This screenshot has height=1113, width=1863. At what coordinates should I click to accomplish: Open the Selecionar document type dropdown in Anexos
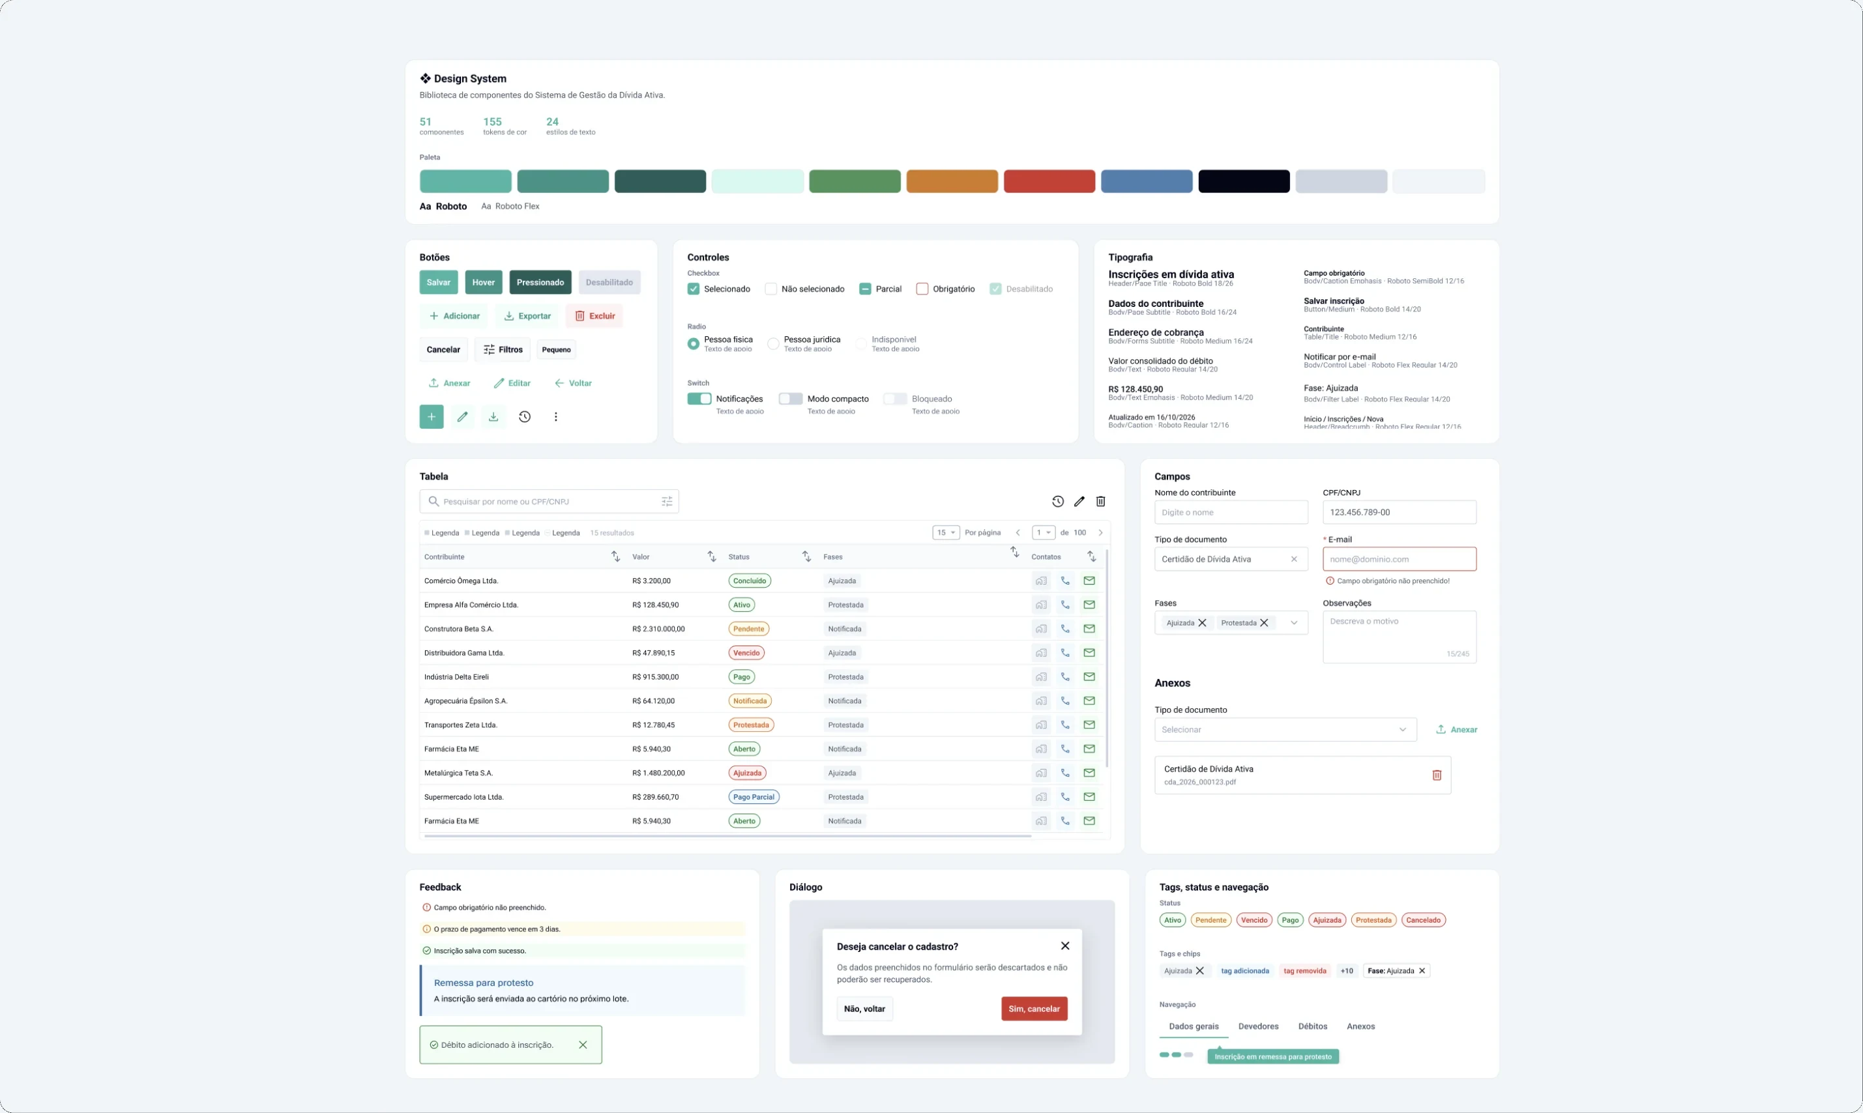[1285, 730]
